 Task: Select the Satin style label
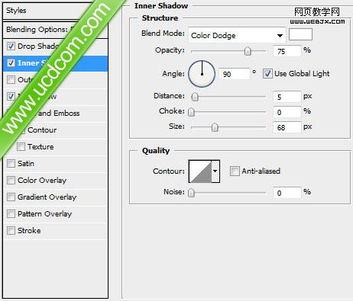tap(26, 163)
